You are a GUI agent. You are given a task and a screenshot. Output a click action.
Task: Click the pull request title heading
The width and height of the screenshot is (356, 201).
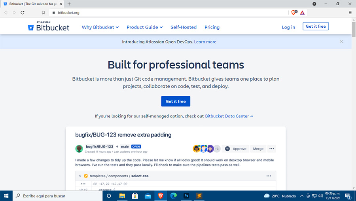point(123,135)
